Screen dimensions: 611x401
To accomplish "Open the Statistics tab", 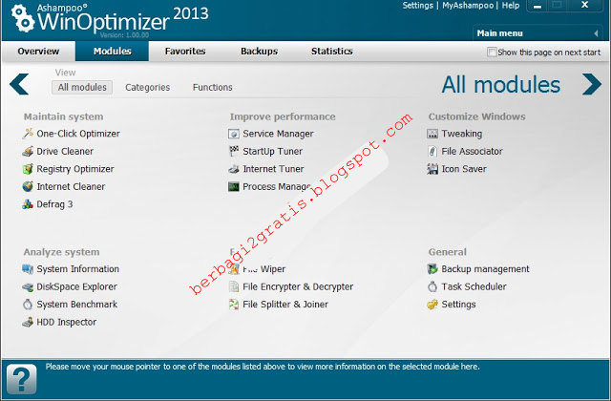I will [332, 51].
